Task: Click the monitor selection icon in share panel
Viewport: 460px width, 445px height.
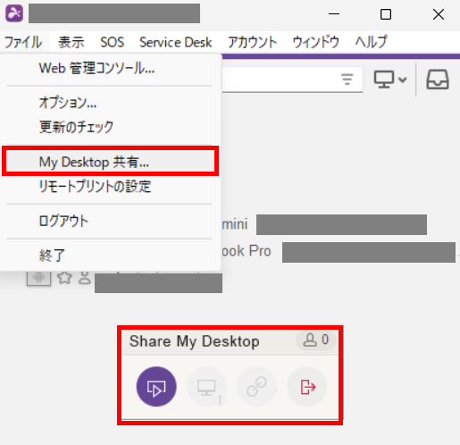Action: 206,387
